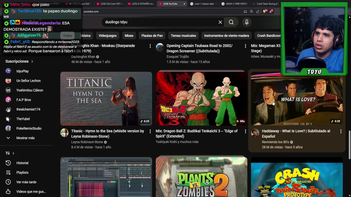The height and width of the screenshot is (197, 351).
Task: Select the Mixes filter chip
Action: (129, 36)
